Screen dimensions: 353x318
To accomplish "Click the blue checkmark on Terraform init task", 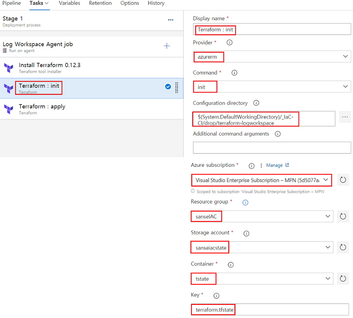I will pyautogui.click(x=168, y=87).
